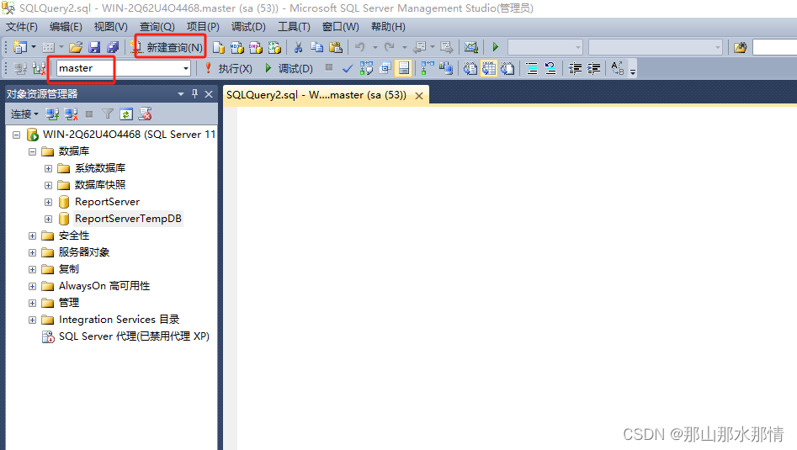797x450 pixels.
Task: Open the 视图(V) menu
Action: point(111,27)
